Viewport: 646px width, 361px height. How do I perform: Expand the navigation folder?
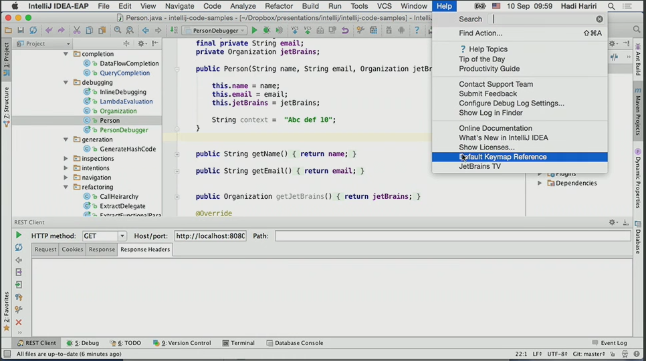pos(66,177)
